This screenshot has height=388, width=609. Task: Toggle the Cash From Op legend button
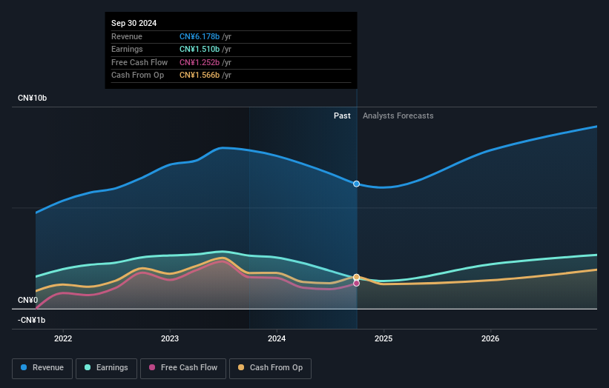click(x=270, y=368)
